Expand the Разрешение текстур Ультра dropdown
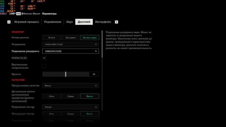 point(70,107)
